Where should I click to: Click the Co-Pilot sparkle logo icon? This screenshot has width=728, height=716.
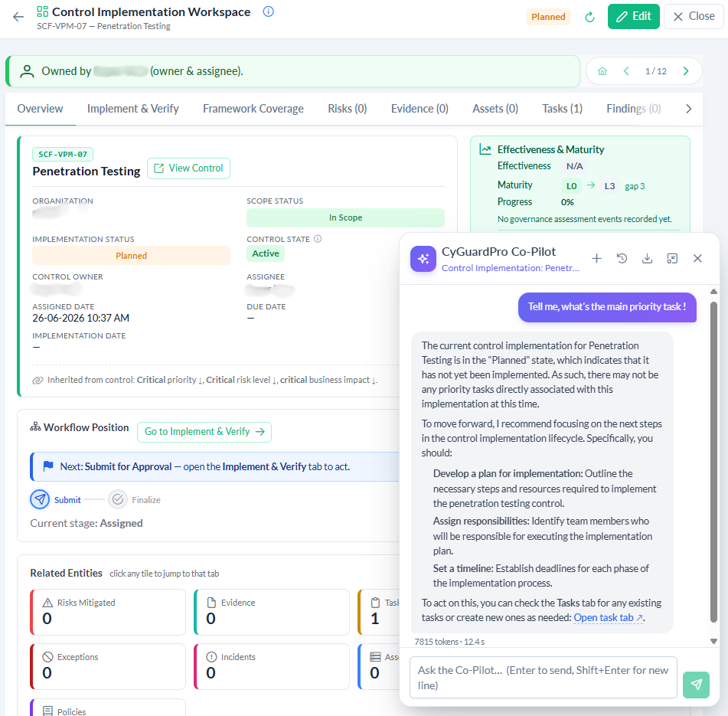[x=423, y=259]
